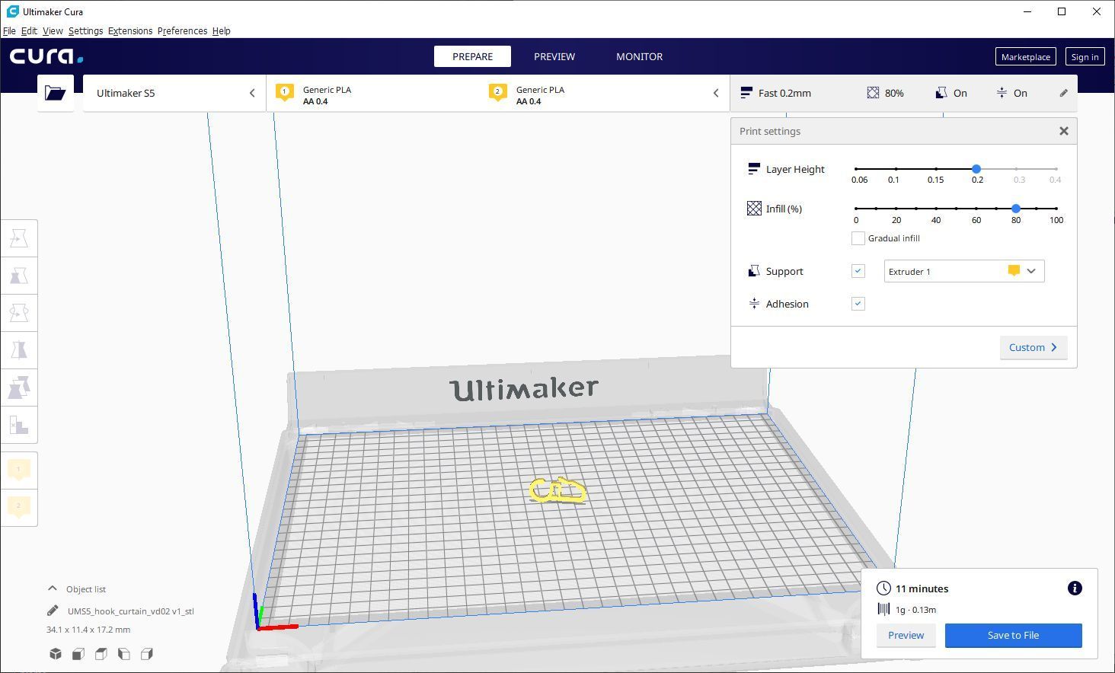
Task: Open the Extensions menu
Action: click(130, 31)
